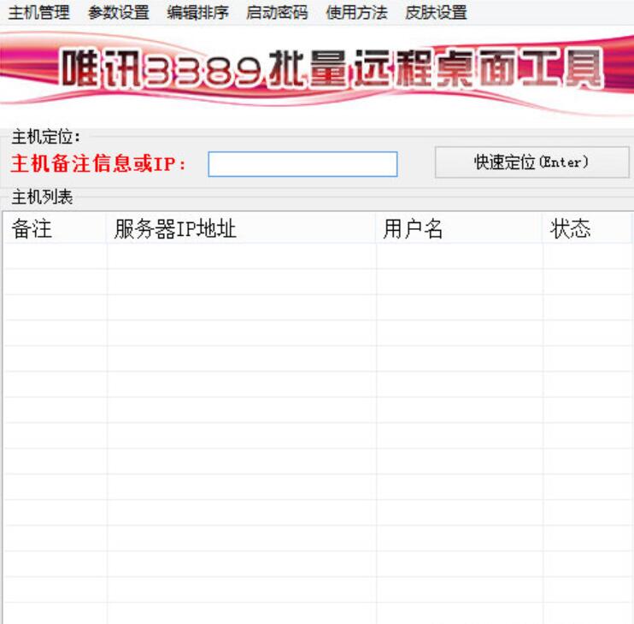Open the 主机管理 menu
The image size is (634, 624).
[x=38, y=13]
